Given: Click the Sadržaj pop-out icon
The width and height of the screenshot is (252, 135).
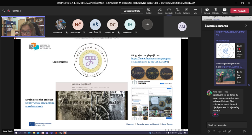Looking at the screenshot, I should [148, 10].
